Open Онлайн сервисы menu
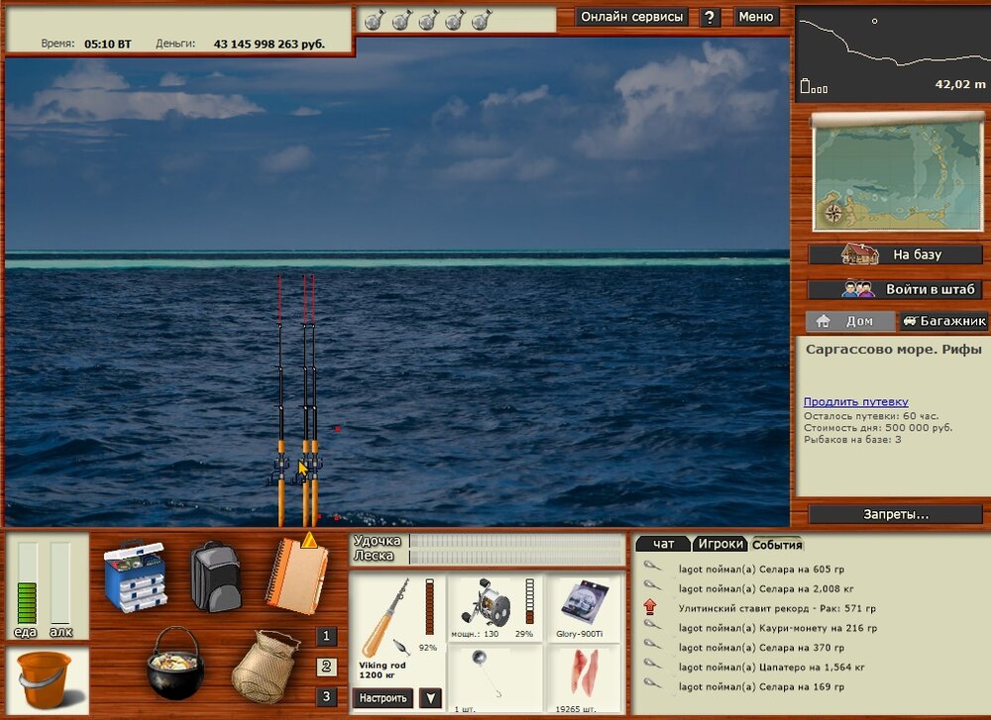Viewport: 991px width, 720px height. point(631,17)
